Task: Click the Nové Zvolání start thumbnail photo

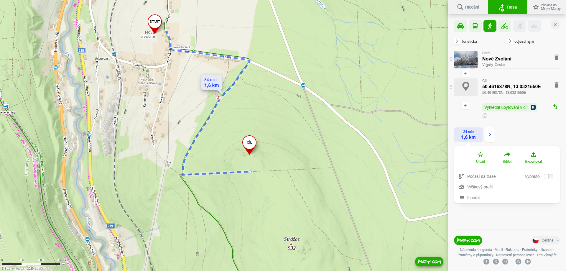Action: [466, 60]
